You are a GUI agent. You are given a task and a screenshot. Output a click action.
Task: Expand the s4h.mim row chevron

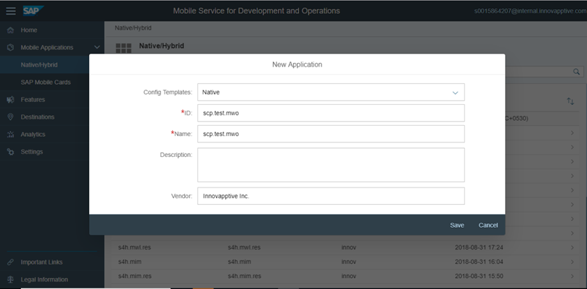coord(572,262)
